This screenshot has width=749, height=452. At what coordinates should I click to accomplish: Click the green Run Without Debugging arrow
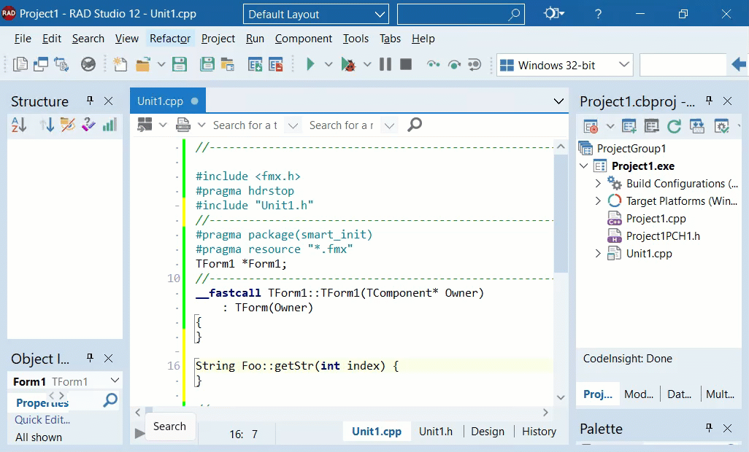tap(310, 64)
